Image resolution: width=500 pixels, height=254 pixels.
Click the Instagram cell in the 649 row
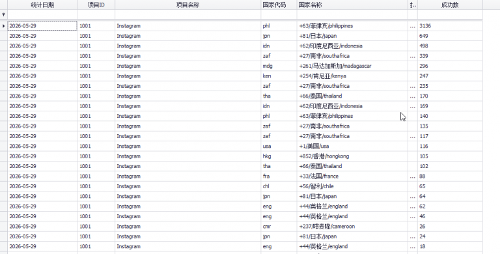pos(187,36)
